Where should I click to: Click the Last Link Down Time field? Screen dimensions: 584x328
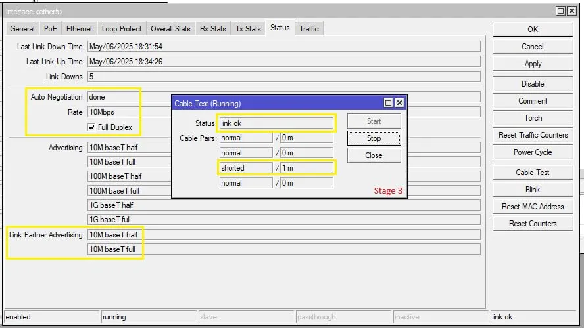tap(284, 47)
